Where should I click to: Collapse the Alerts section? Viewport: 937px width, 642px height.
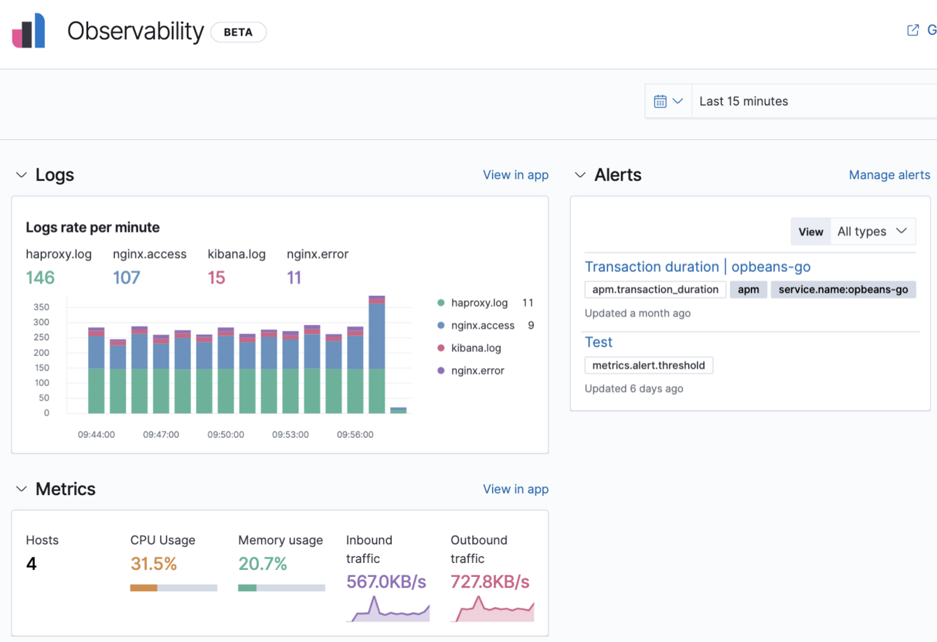[579, 175]
